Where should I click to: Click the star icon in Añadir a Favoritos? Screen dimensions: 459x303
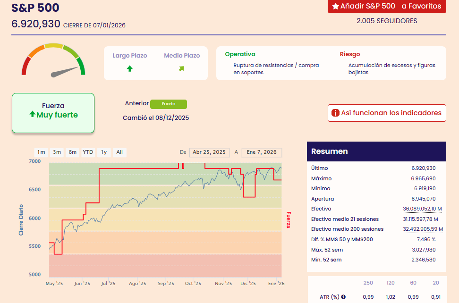(x=335, y=6)
